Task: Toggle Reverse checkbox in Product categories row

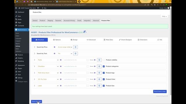Action: 88,66
